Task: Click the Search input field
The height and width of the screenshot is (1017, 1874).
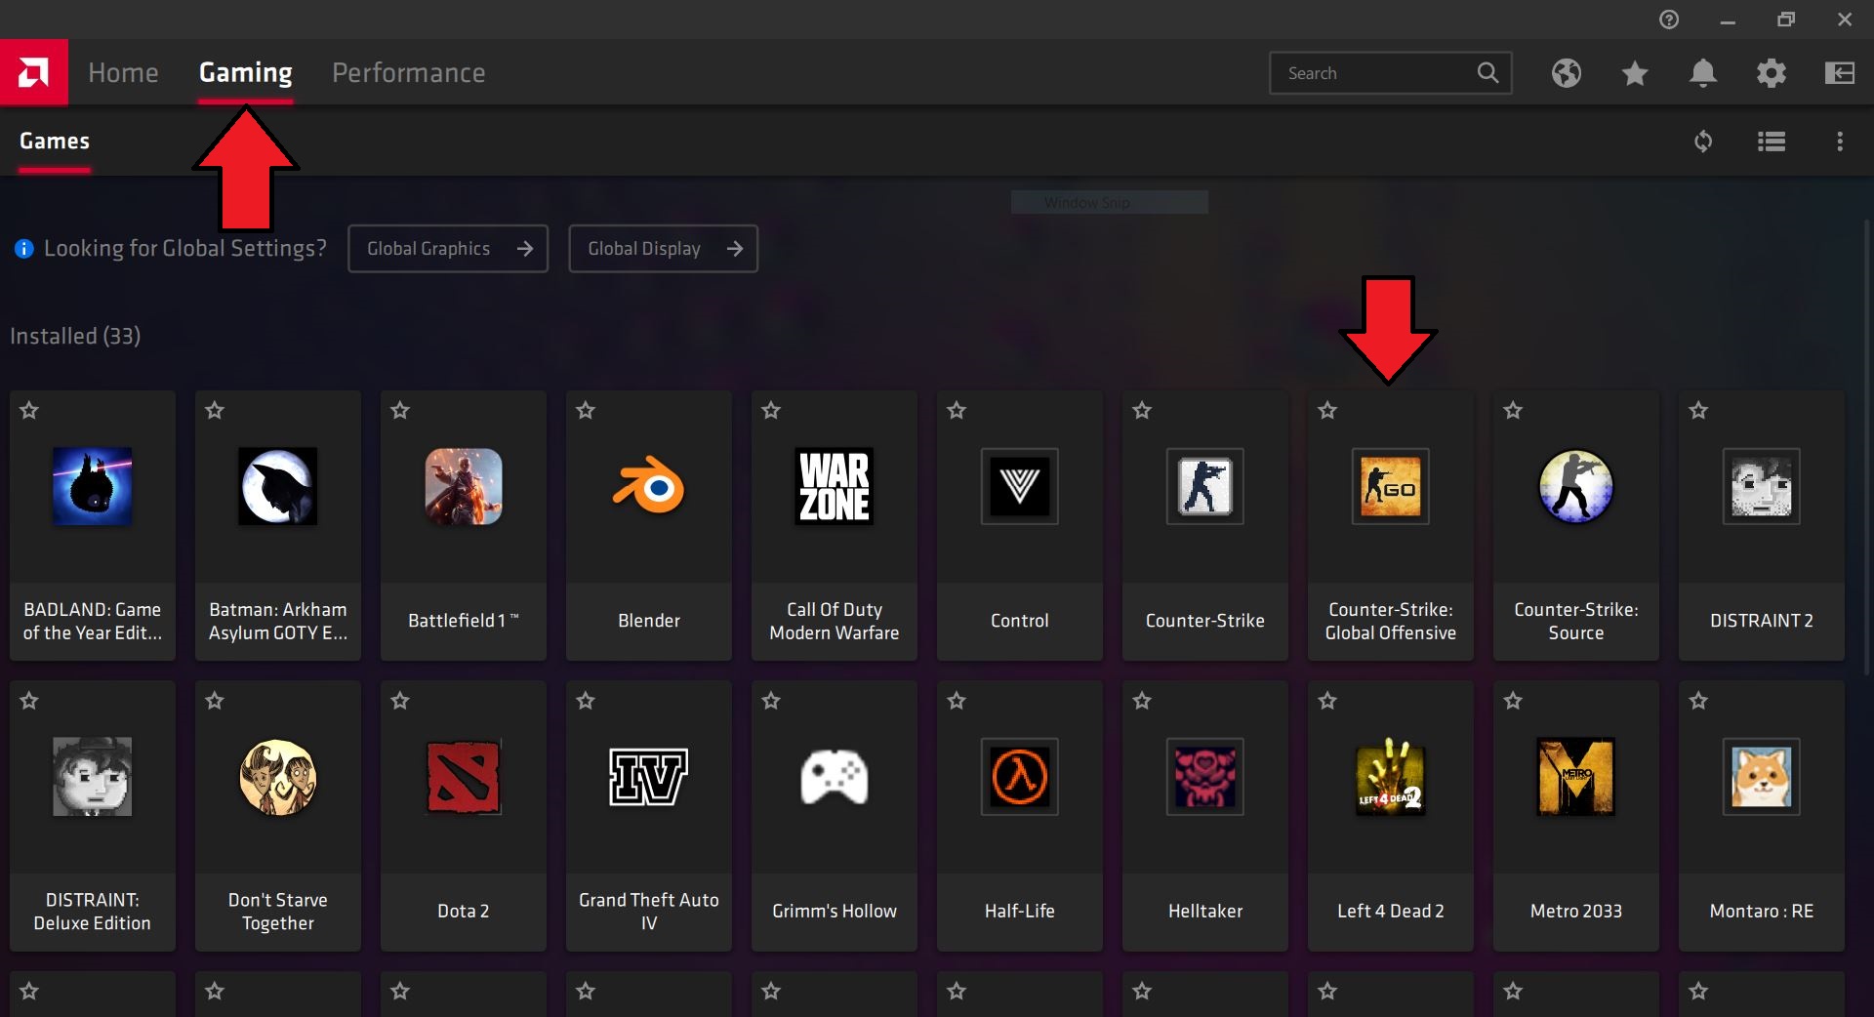Action: [x=1391, y=73]
